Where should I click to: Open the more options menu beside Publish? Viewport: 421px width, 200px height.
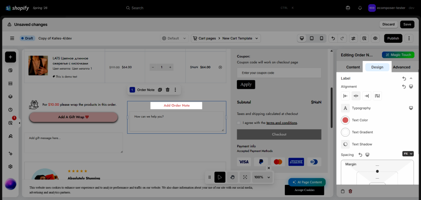409,38
